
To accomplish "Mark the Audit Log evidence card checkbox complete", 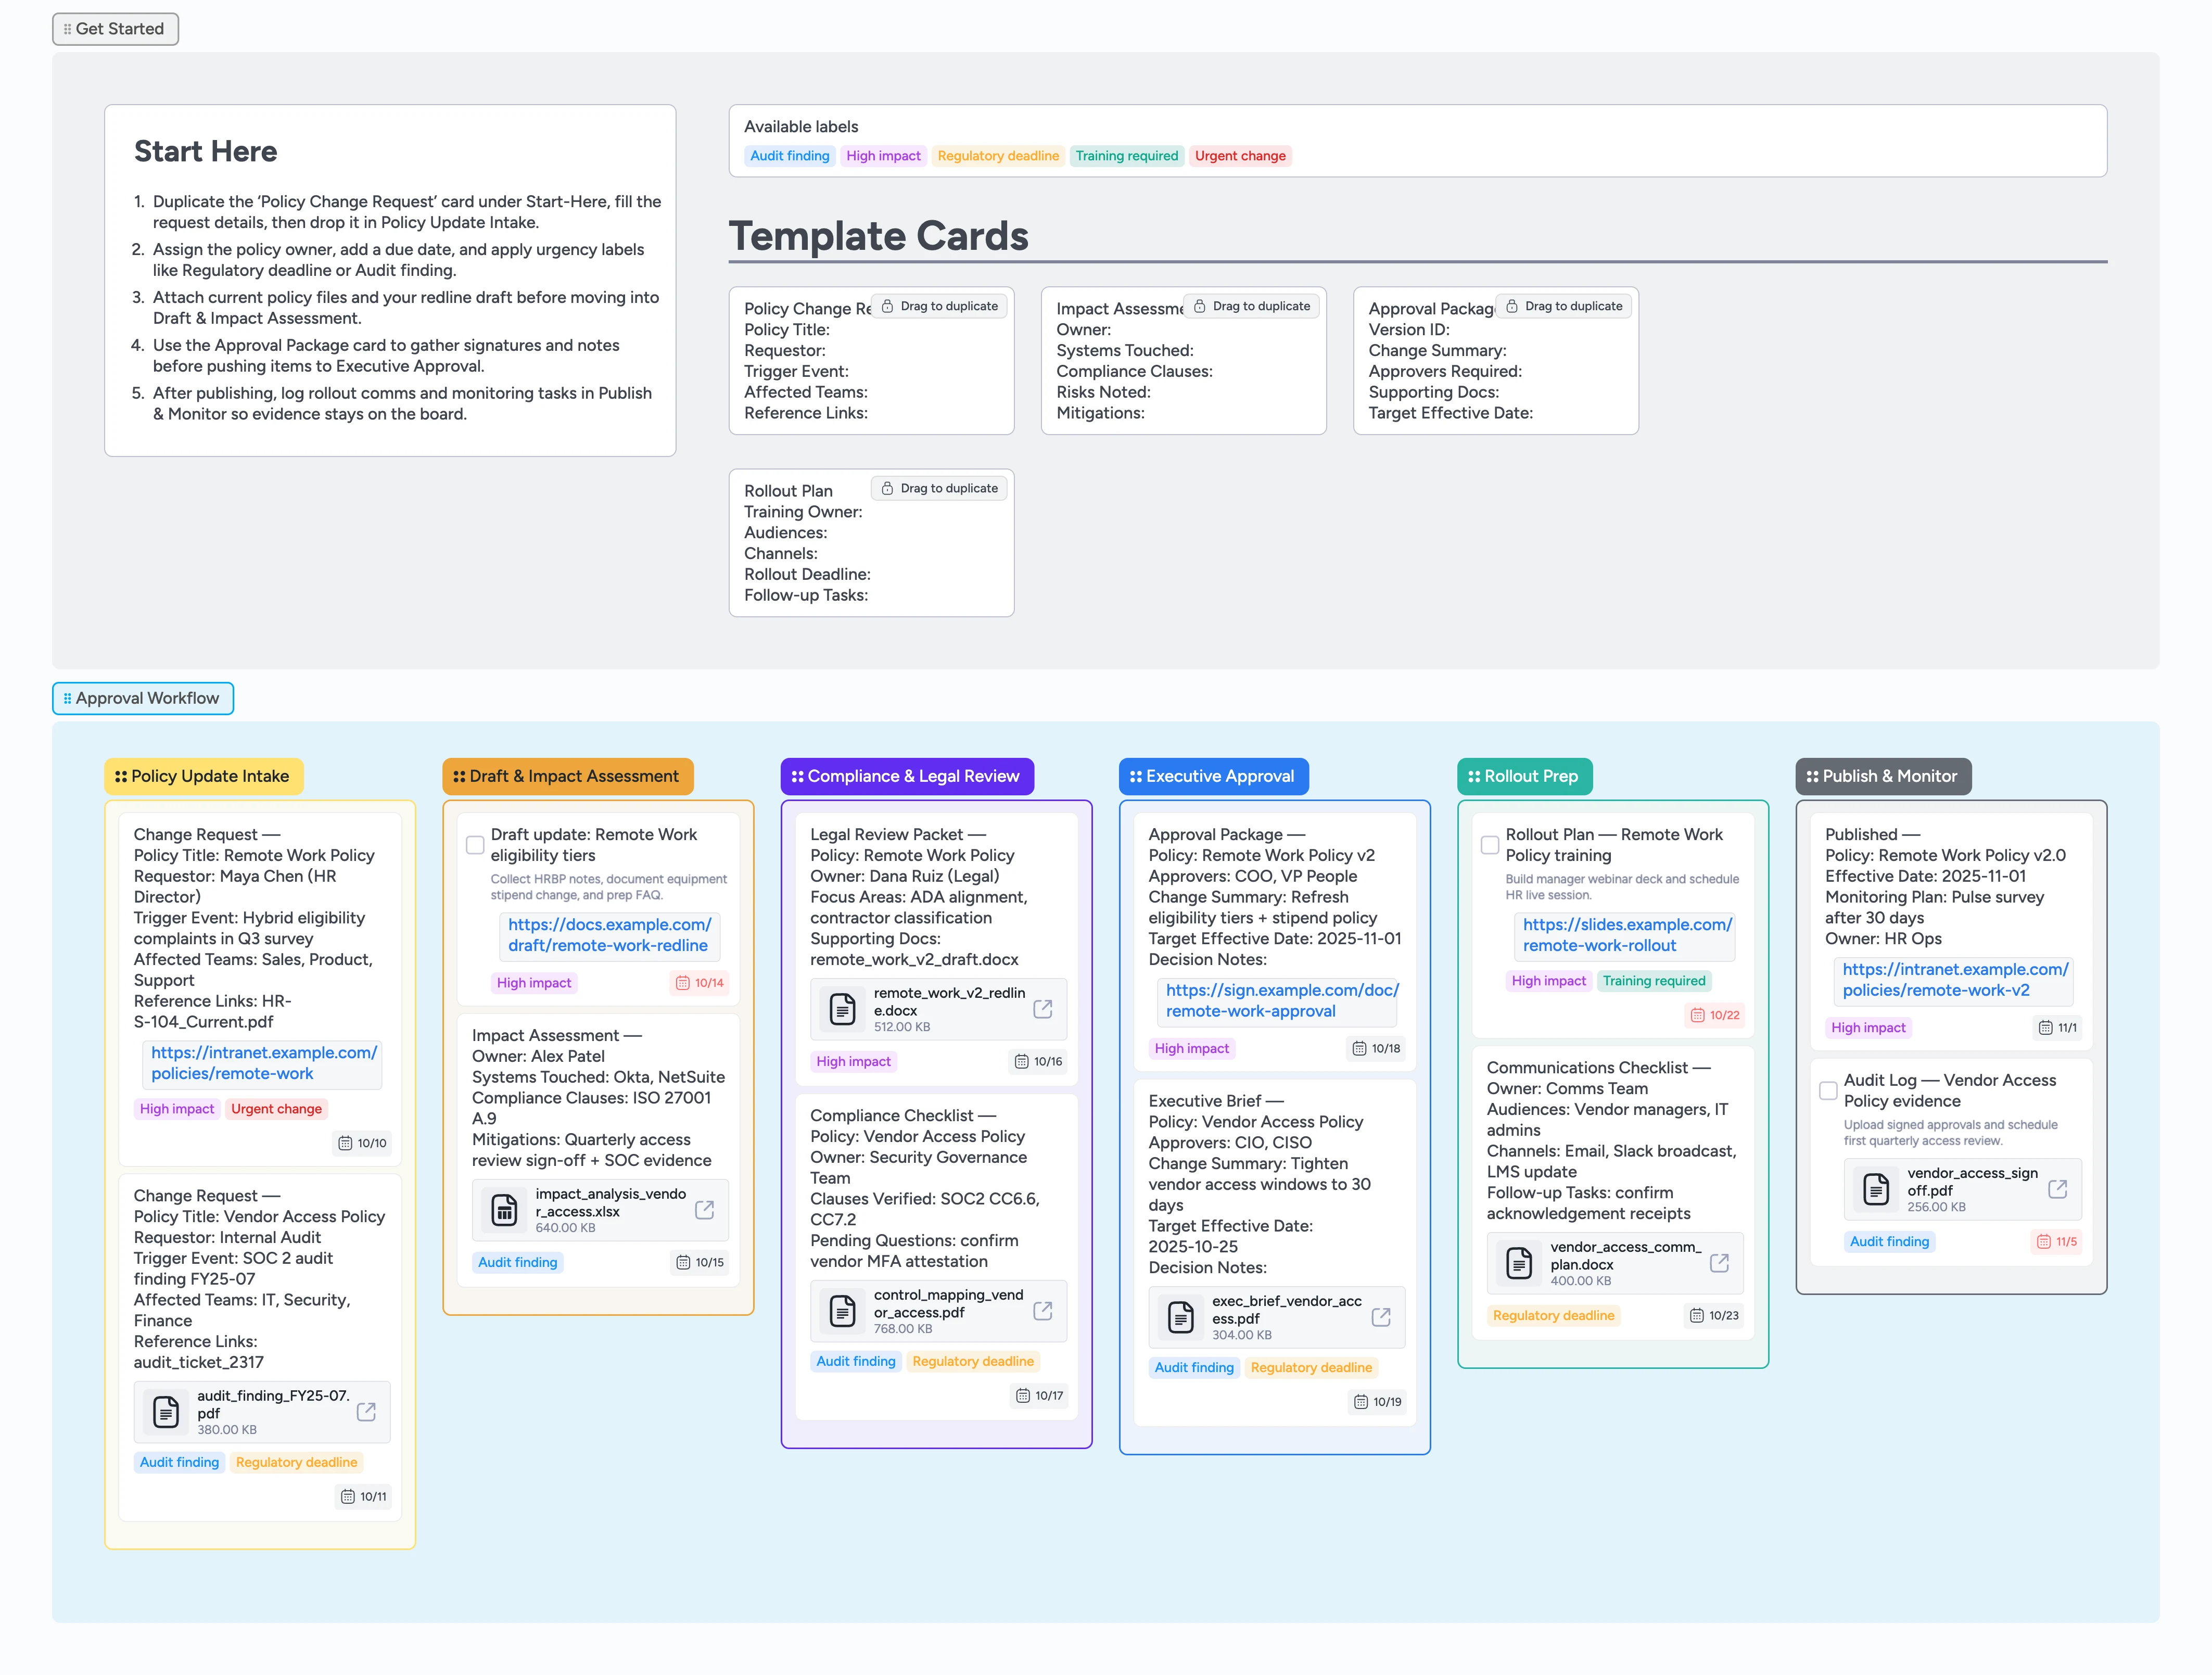I will tap(1827, 1091).
